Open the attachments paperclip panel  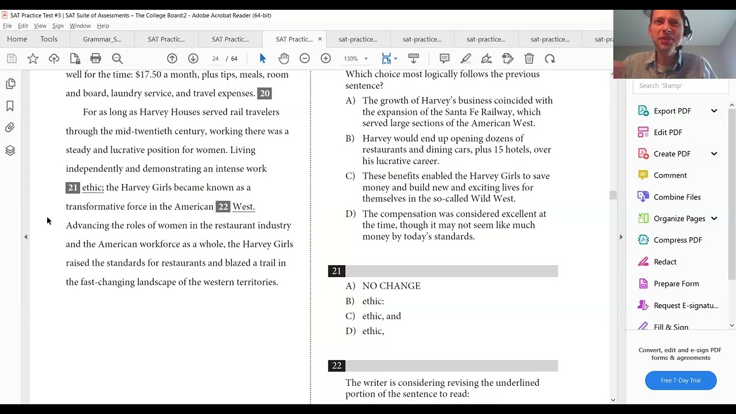(x=10, y=128)
